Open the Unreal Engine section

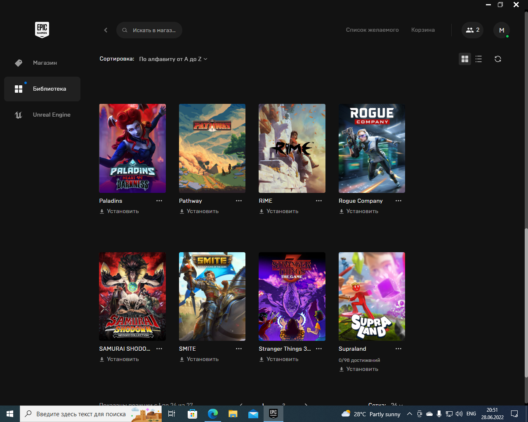point(42,115)
